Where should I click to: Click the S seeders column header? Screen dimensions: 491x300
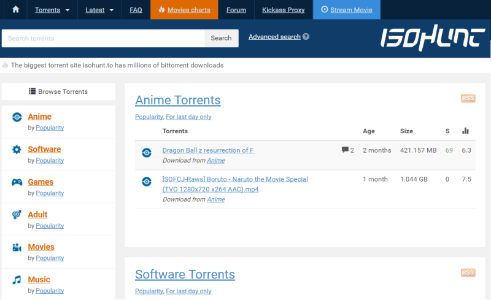pos(447,131)
